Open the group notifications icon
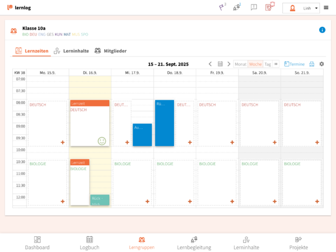The height and width of the screenshot is (252, 336). click(x=237, y=7)
